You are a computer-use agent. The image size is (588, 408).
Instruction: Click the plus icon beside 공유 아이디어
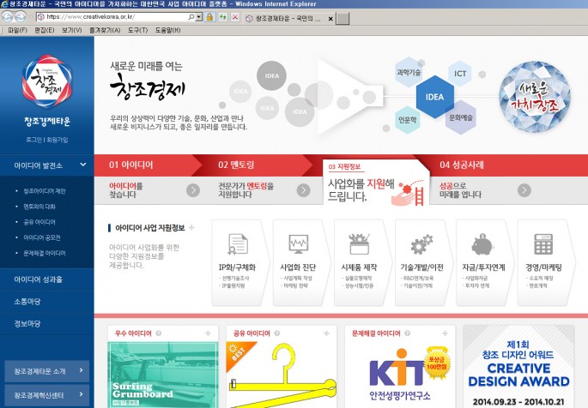tap(324, 333)
